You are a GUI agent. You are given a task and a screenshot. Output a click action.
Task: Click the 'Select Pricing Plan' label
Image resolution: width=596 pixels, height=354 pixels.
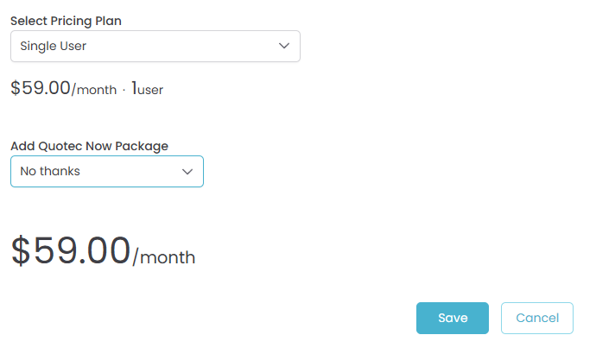[66, 21]
